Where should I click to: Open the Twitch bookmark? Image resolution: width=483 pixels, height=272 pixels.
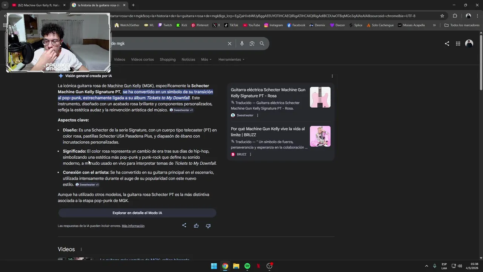(x=165, y=25)
